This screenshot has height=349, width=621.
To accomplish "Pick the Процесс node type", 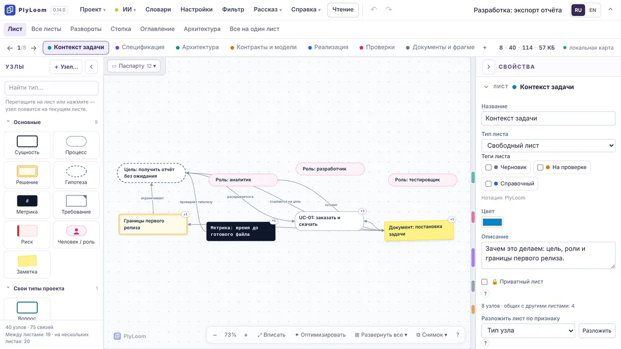I will point(76,145).
